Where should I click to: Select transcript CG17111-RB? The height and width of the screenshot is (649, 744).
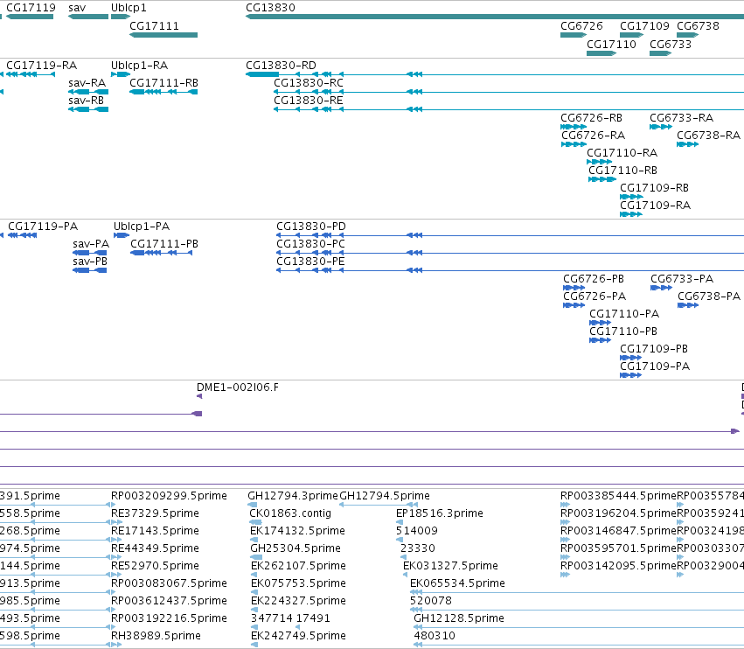(x=163, y=82)
